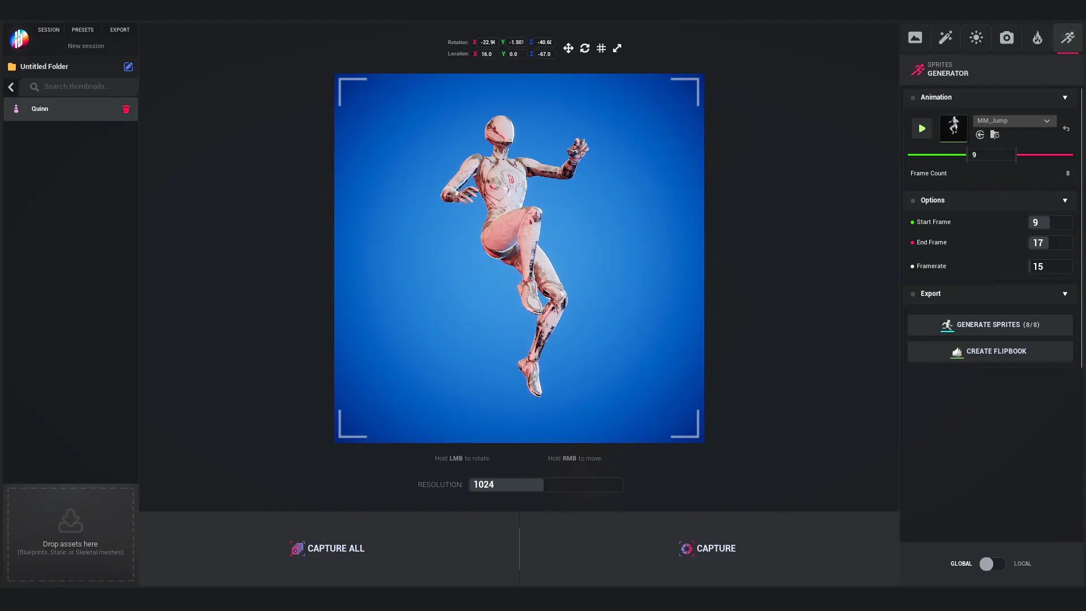Click the Frame Count value 8

pyautogui.click(x=1067, y=174)
